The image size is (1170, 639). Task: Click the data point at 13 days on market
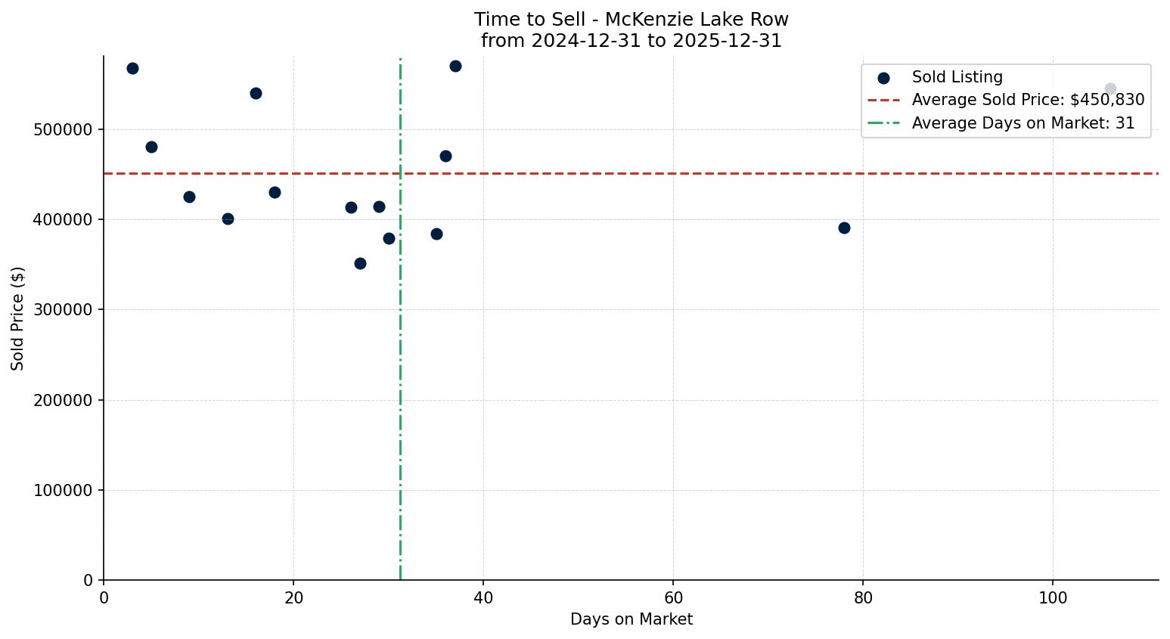228,219
